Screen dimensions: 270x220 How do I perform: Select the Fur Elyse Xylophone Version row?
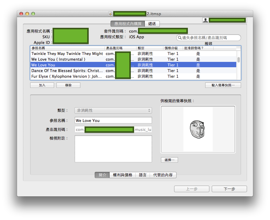67,77
